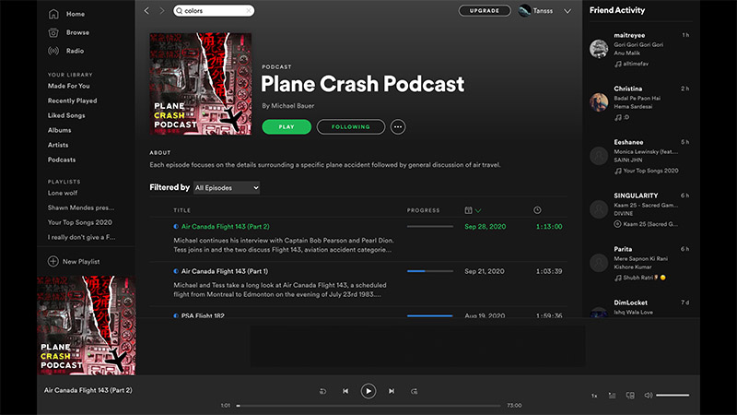Open Podcasts in Your Library
Viewport: 737px width, 415px height.
[62, 160]
